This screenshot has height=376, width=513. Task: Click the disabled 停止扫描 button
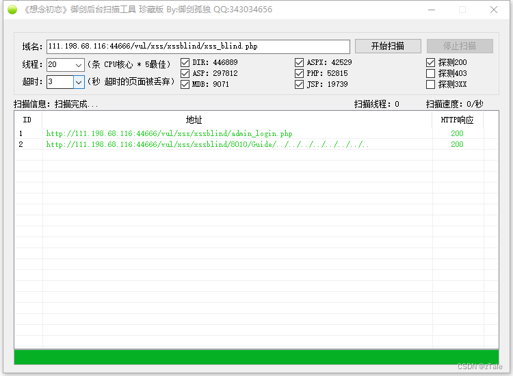click(460, 46)
